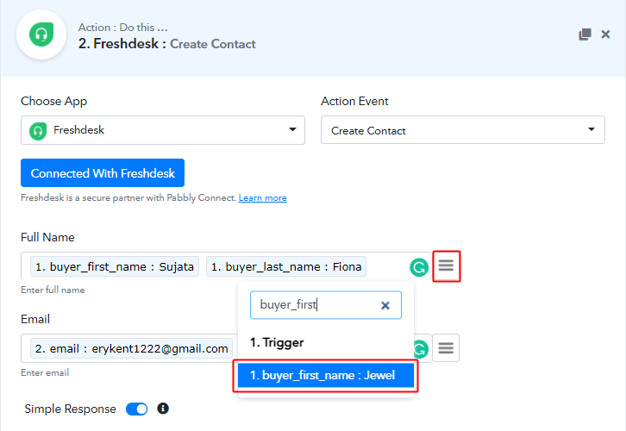The width and height of the screenshot is (626, 431).
Task: Click the Connected With Freshdesk button
Action: click(x=103, y=172)
